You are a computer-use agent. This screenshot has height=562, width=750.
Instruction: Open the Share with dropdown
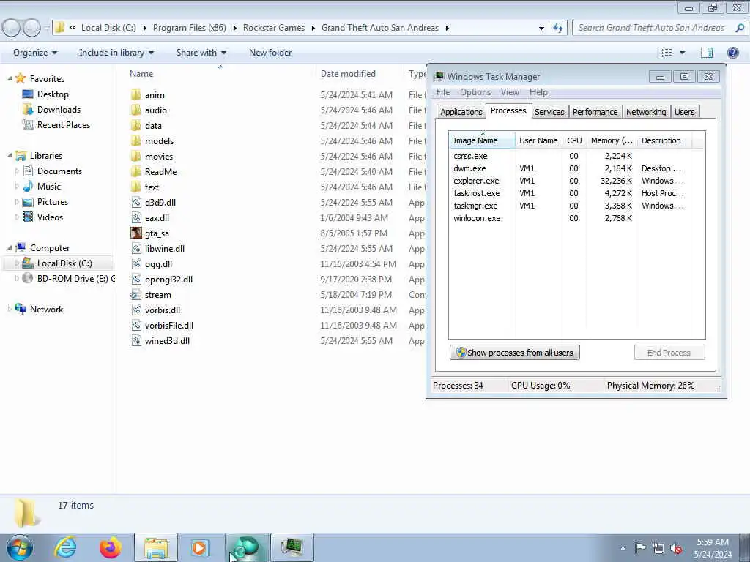[201, 53]
